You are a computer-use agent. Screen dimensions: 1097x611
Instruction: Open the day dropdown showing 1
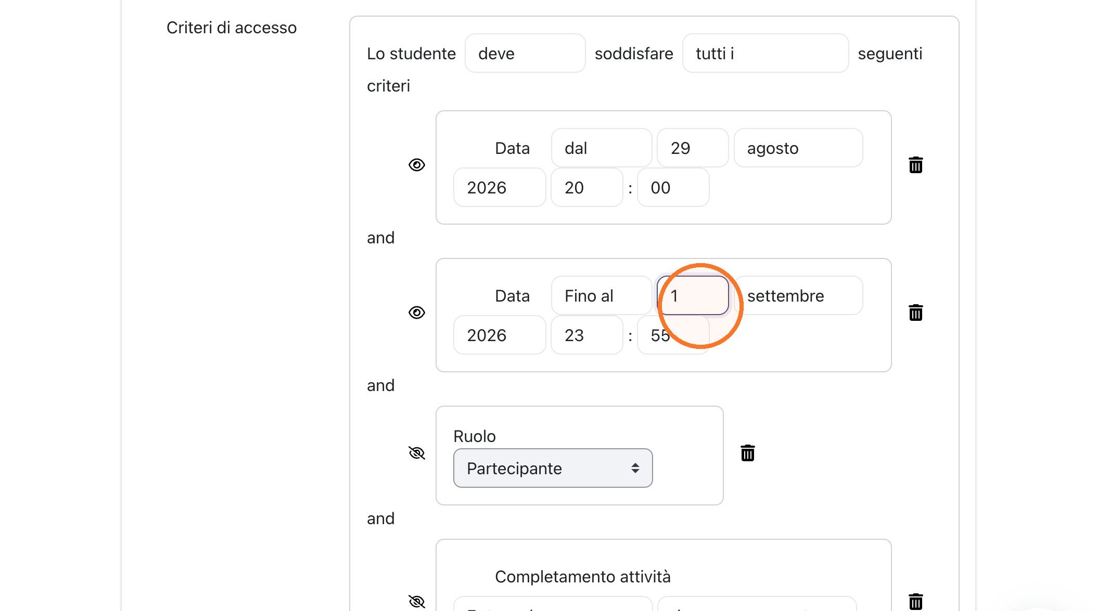point(693,296)
